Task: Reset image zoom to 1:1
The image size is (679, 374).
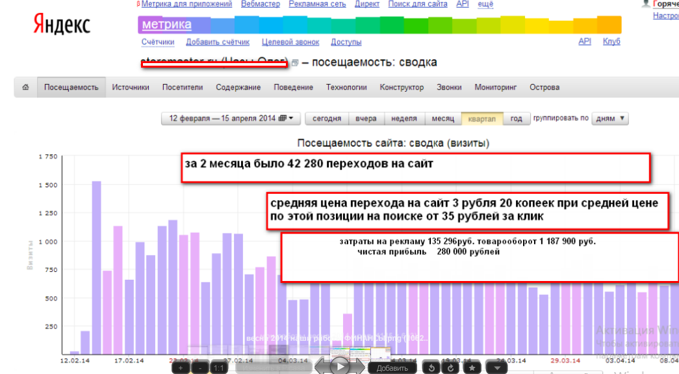Action: [x=219, y=368]
